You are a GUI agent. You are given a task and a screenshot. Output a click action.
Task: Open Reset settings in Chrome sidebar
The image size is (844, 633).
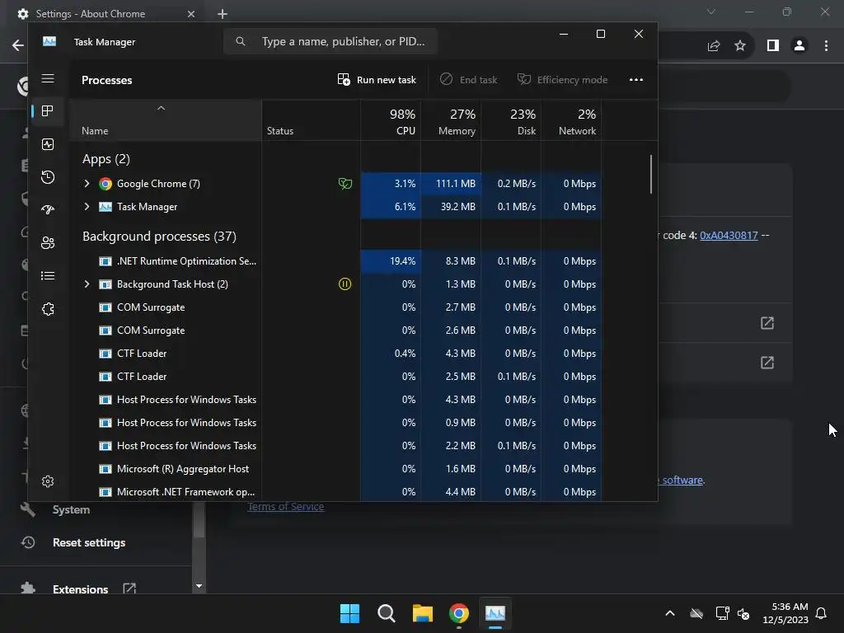(x=89, y=542)
